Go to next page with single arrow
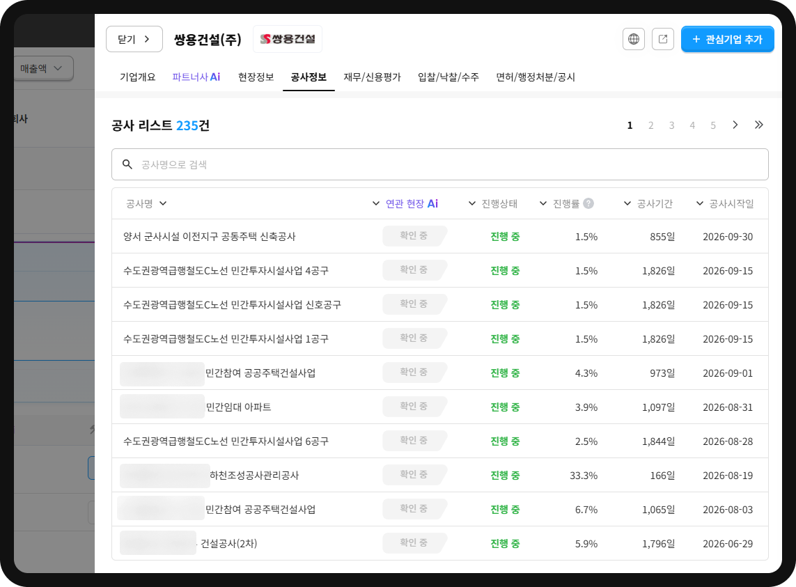Viewport: 796px width, 587px height. tap(735, 125)
